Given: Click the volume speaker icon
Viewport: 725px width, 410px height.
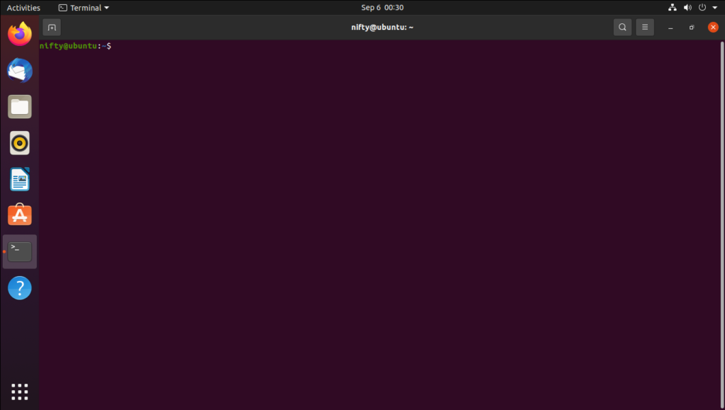Looking at the screenshot, I should (x=687, y=7).
